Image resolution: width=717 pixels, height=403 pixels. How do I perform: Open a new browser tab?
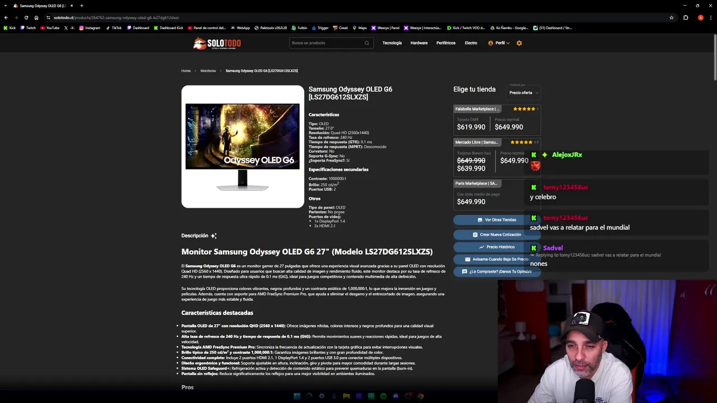coord(82,6)
